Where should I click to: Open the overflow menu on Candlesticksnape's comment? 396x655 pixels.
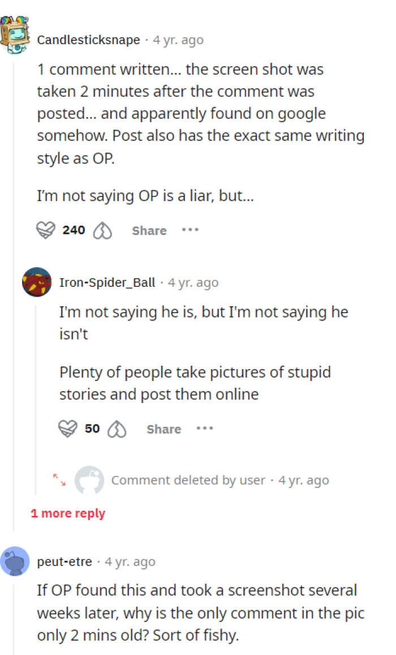[191, 230]
